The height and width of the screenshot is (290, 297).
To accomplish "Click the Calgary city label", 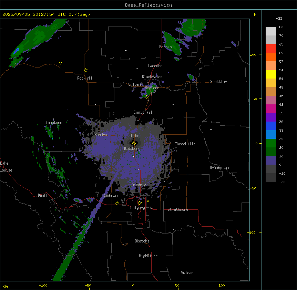I will coord(138,208).
